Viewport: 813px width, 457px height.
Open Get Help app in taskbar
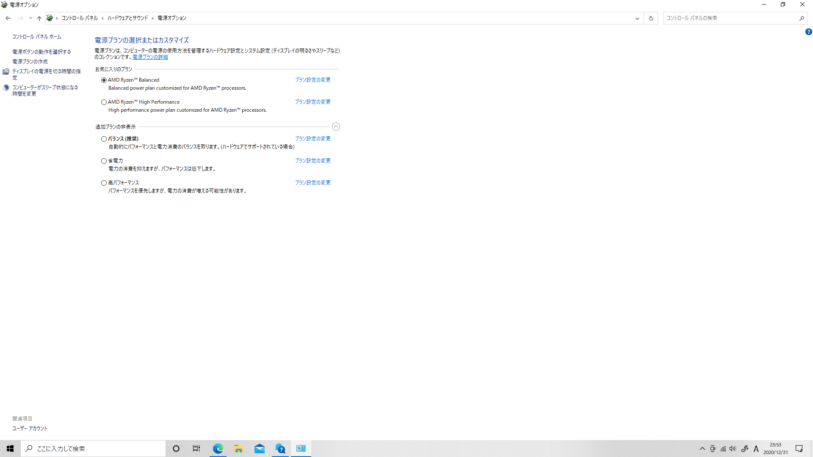point(280,449)
